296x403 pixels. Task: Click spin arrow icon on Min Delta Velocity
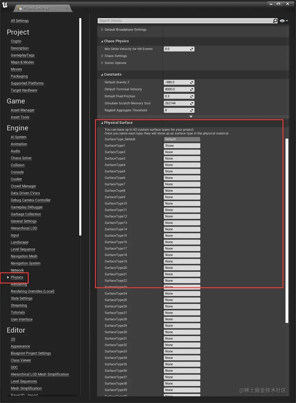tap(192, 49)
